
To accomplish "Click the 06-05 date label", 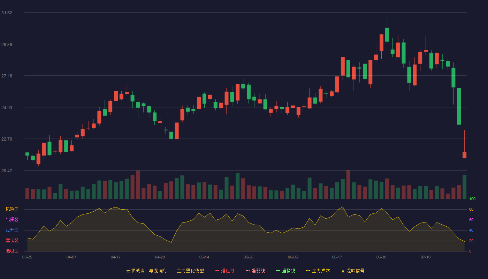I will coord(293,257).
